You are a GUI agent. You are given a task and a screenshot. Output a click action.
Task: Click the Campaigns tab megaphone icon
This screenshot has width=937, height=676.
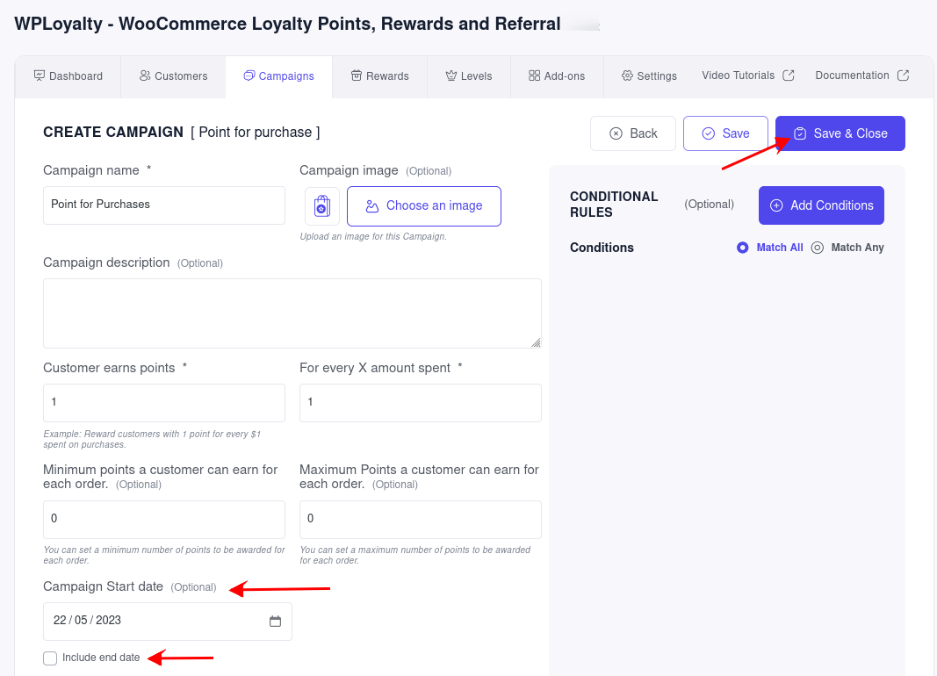(249, 76)
